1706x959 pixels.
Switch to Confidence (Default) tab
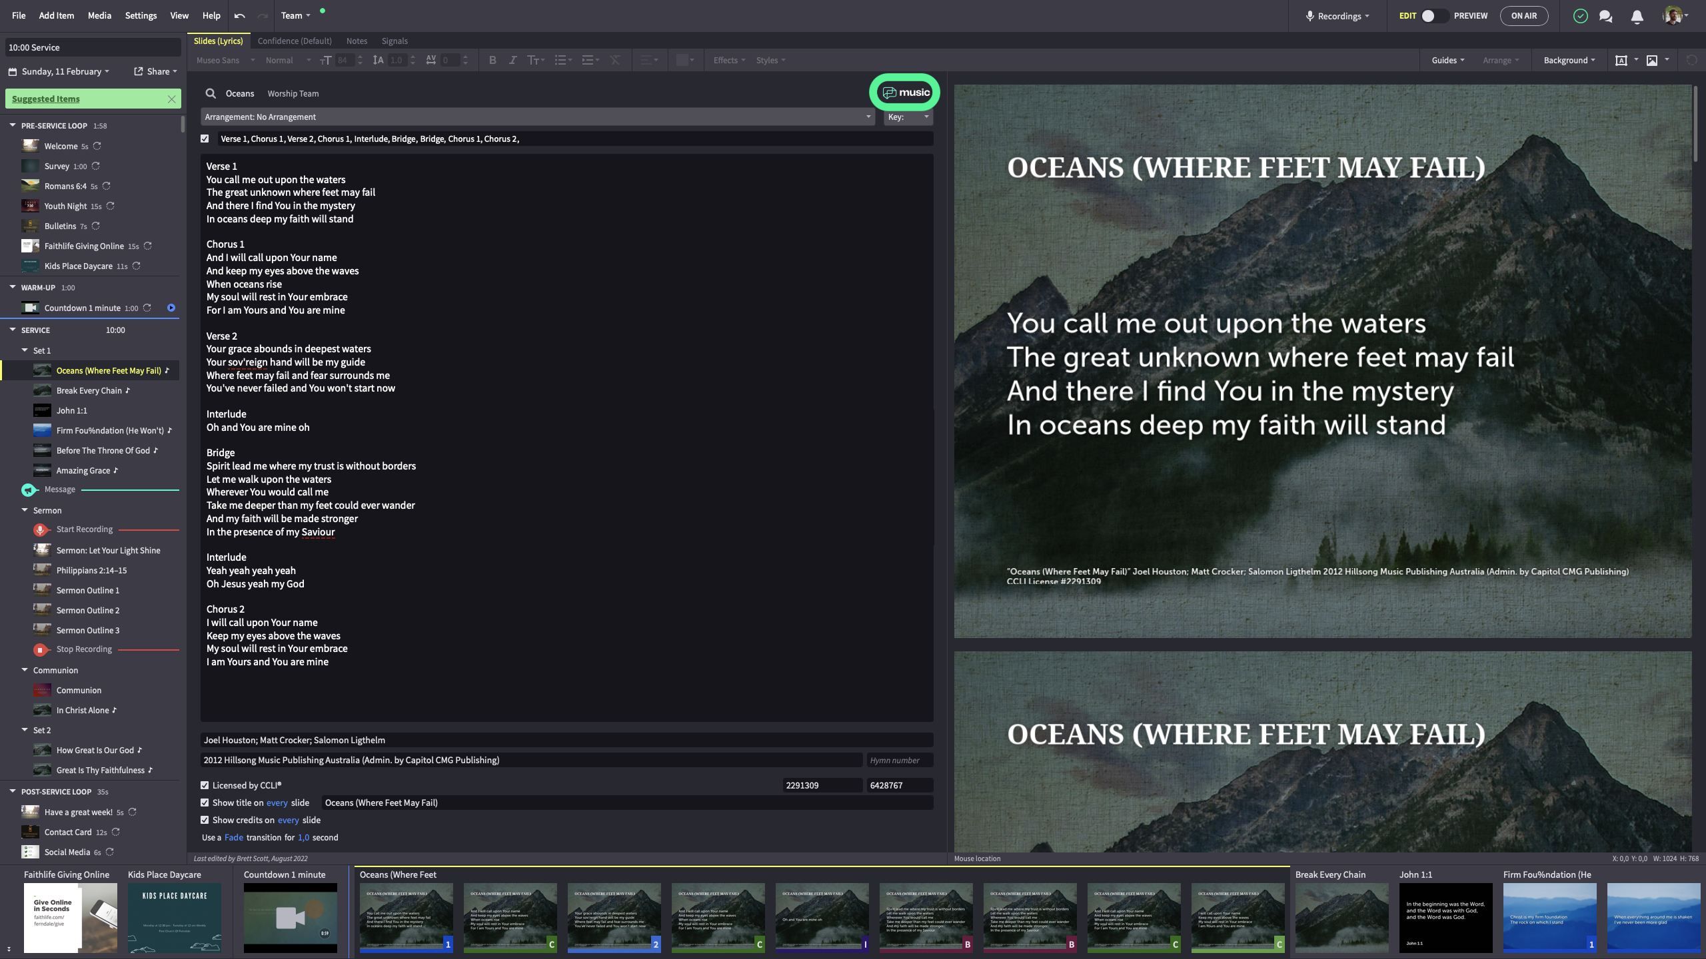click(295, 41)
